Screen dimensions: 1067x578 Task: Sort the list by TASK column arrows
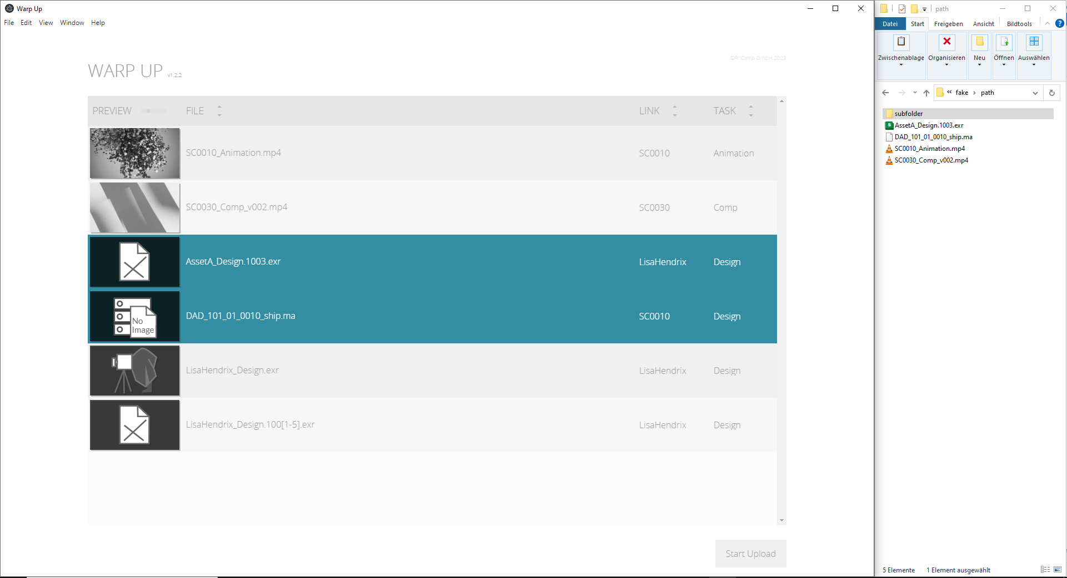751,111
